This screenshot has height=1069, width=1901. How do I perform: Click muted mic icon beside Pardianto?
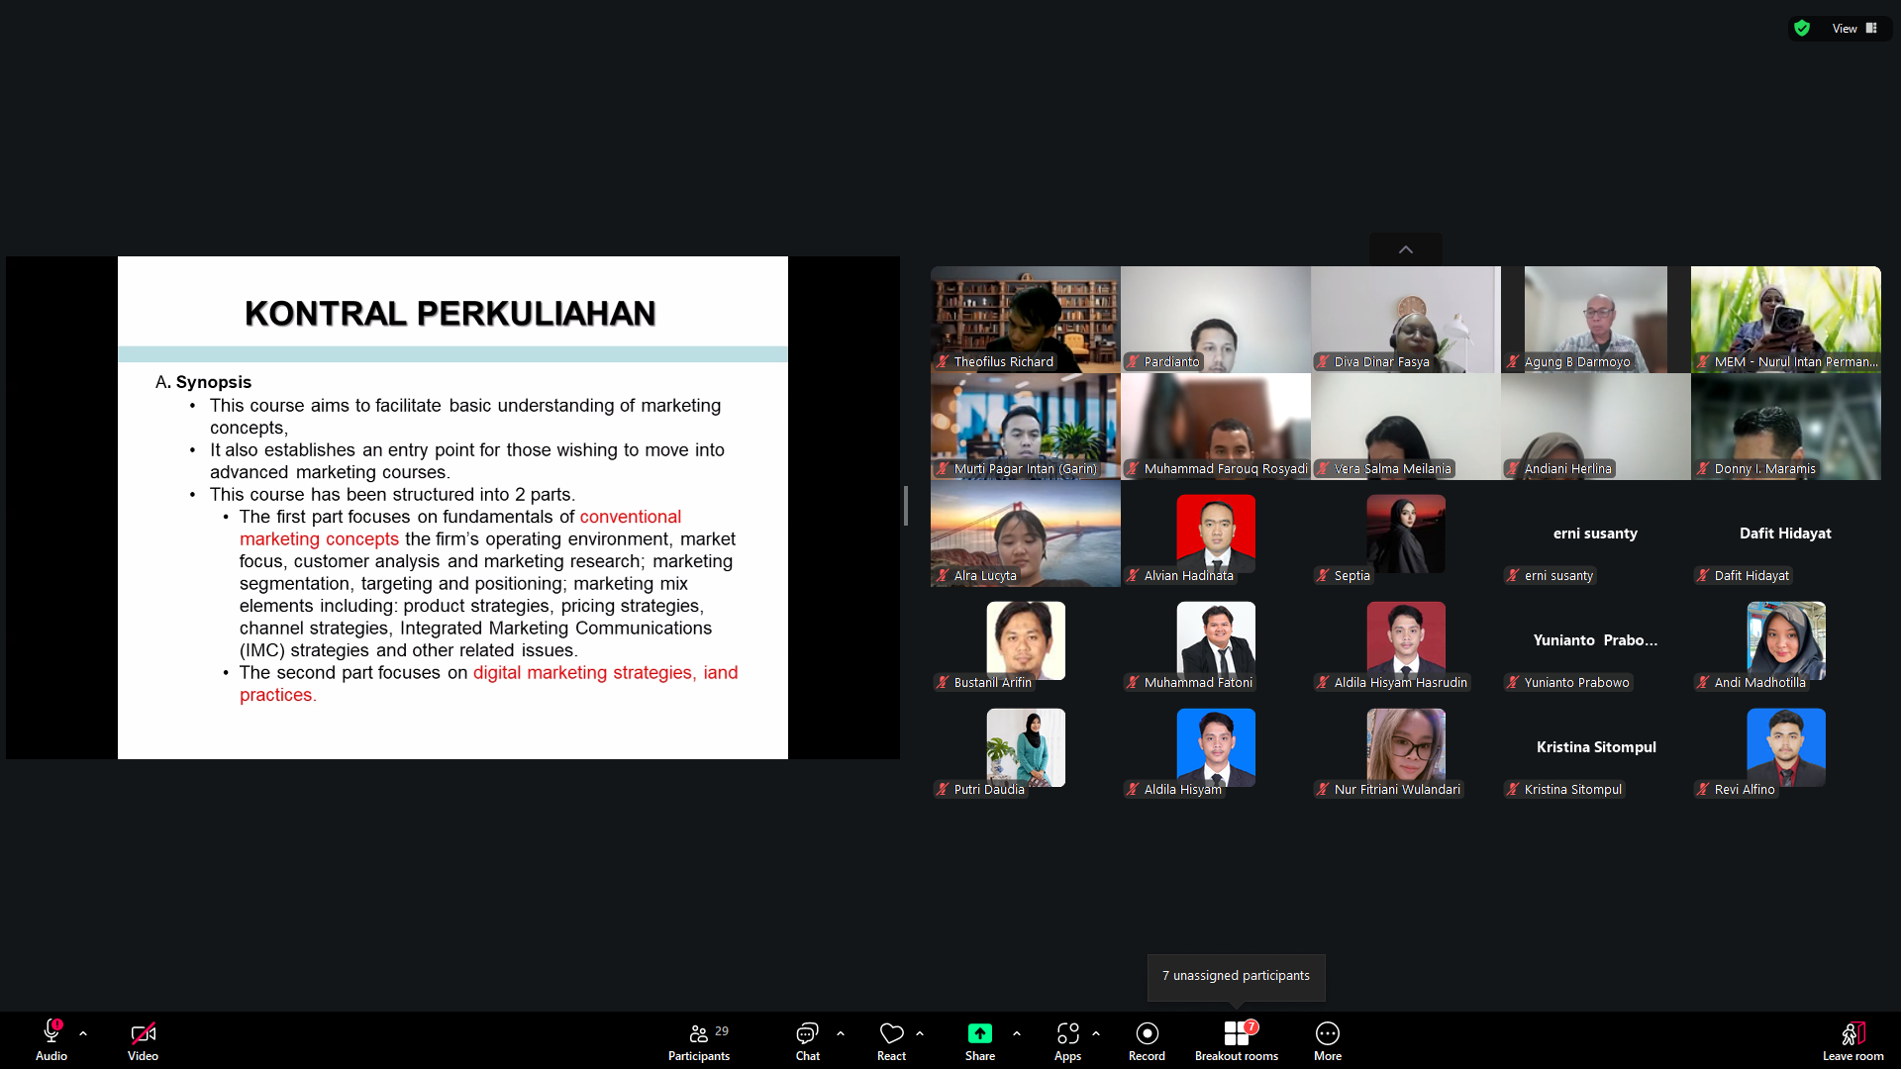(1133, 361)
